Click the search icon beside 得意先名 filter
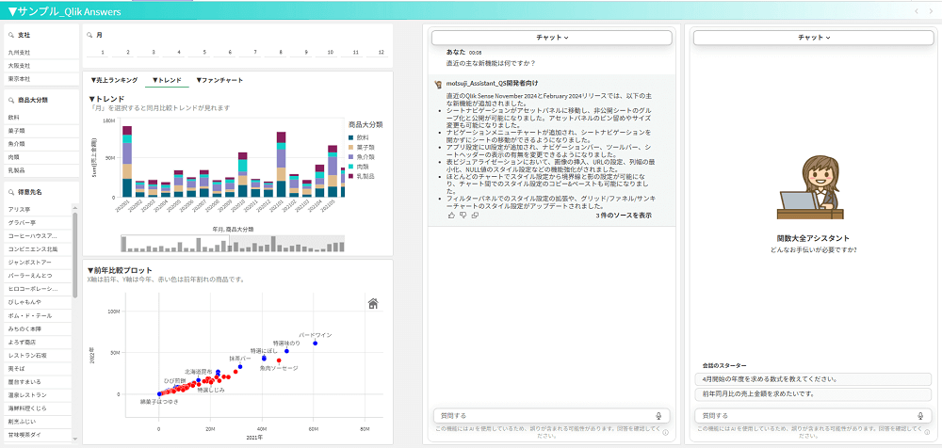The height and width of the screenshot is (448, 942). [x=9, y=191]
